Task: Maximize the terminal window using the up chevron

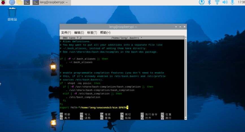Action: (x=180, y=27)
